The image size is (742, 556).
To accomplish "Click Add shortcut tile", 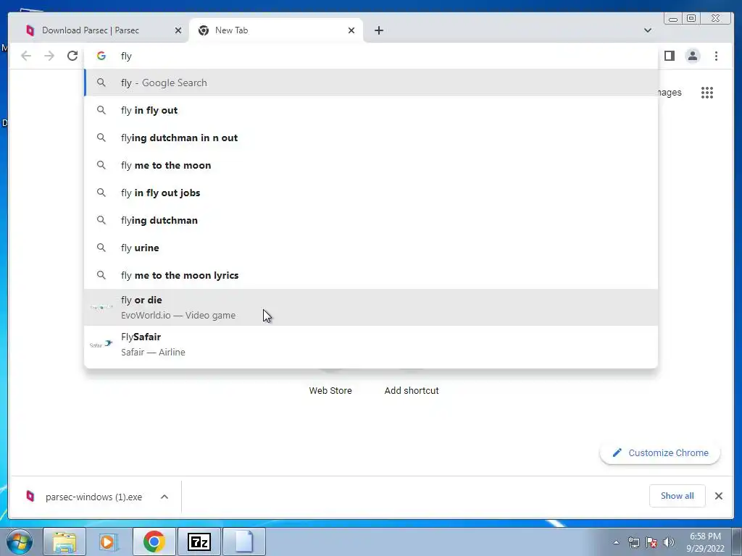I will coord(412,390).
